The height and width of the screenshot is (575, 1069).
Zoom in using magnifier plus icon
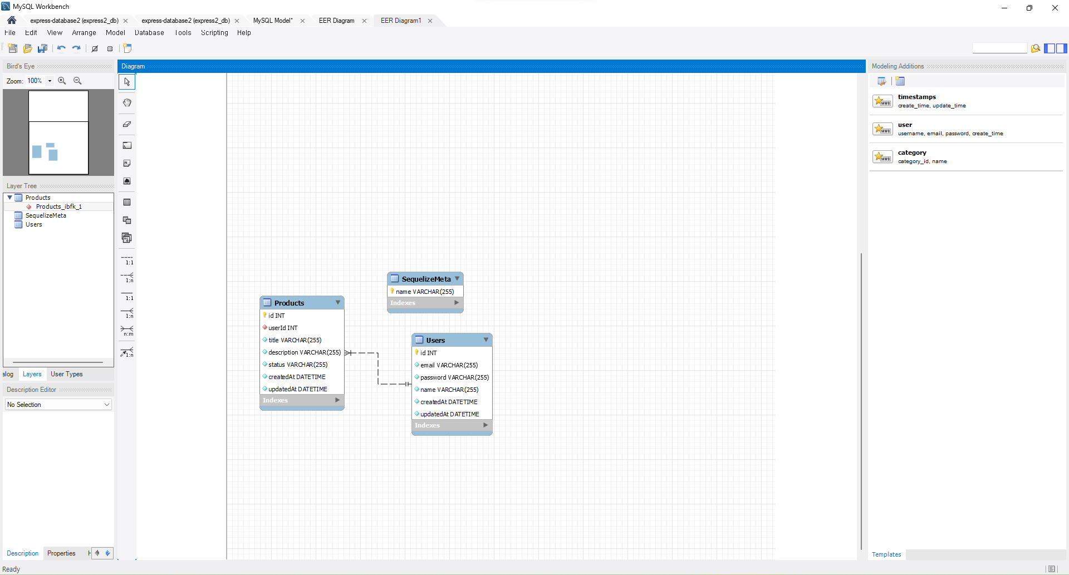[62, 81]
